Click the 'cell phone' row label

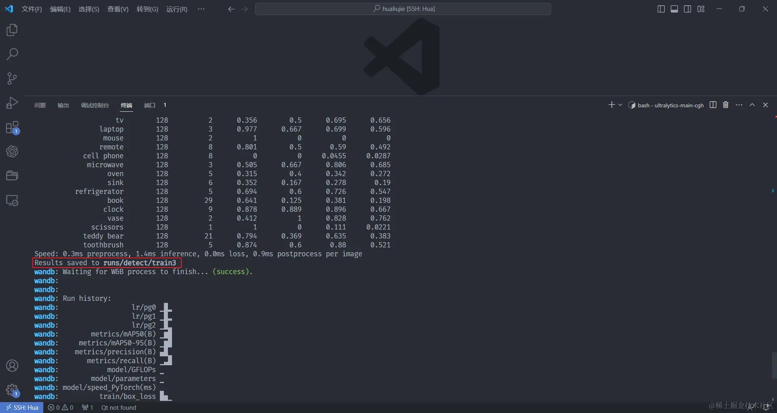[x=103, y=156]
